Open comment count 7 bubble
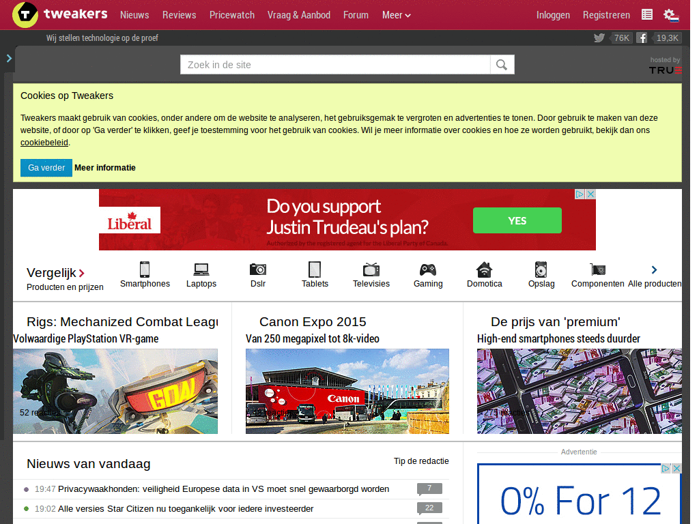The width and height of the screenshot is (699, 524). point(429,489)
